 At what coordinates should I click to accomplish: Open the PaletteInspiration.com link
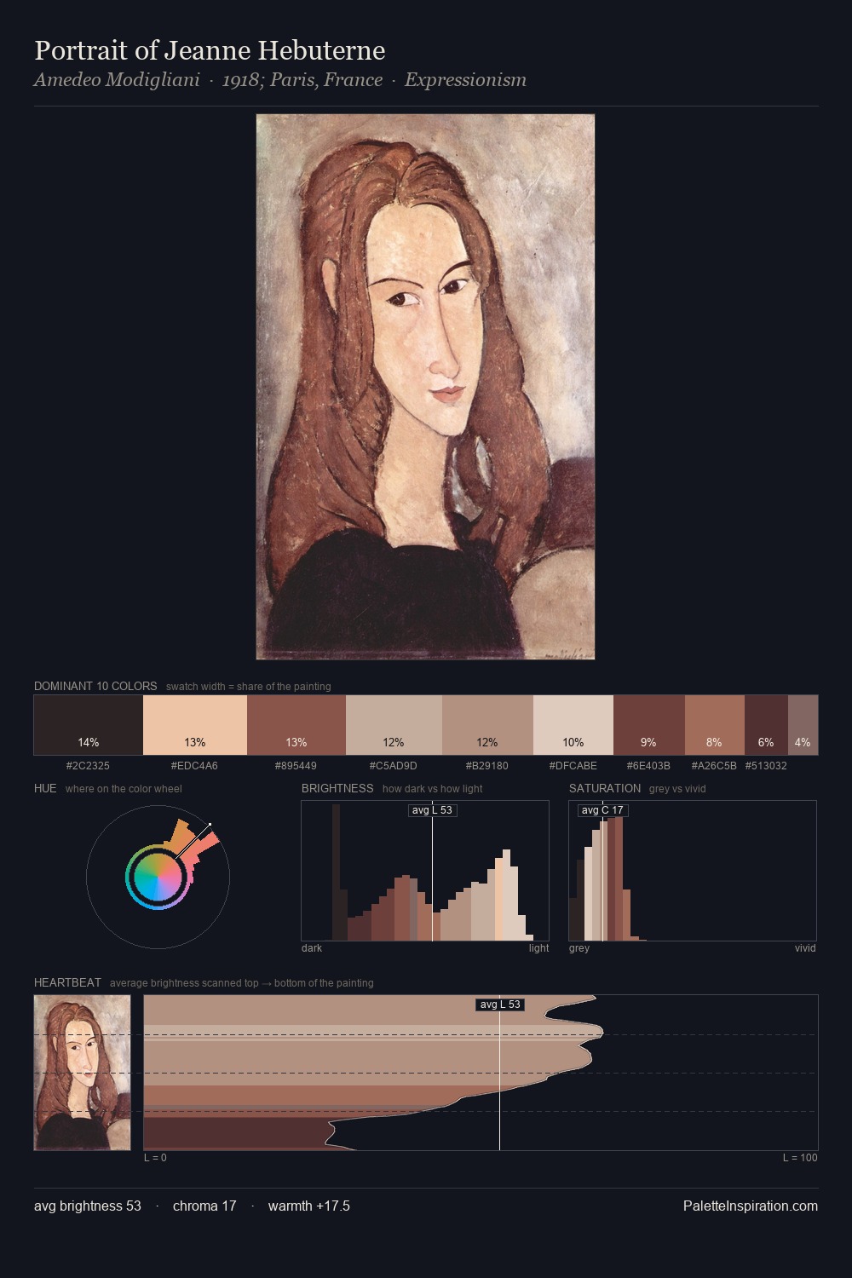point(751,1206)
